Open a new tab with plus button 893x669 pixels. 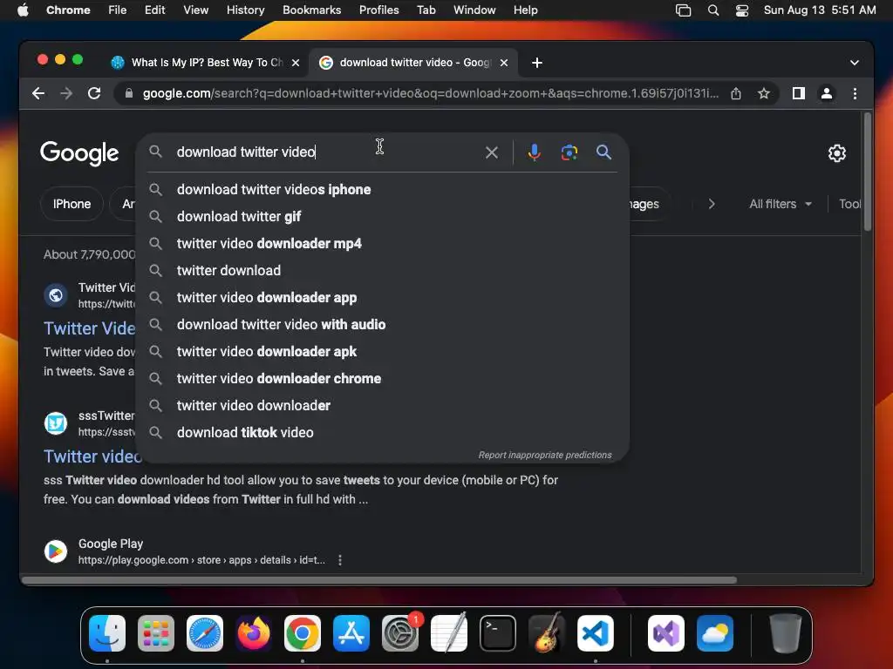click(536, 63)
